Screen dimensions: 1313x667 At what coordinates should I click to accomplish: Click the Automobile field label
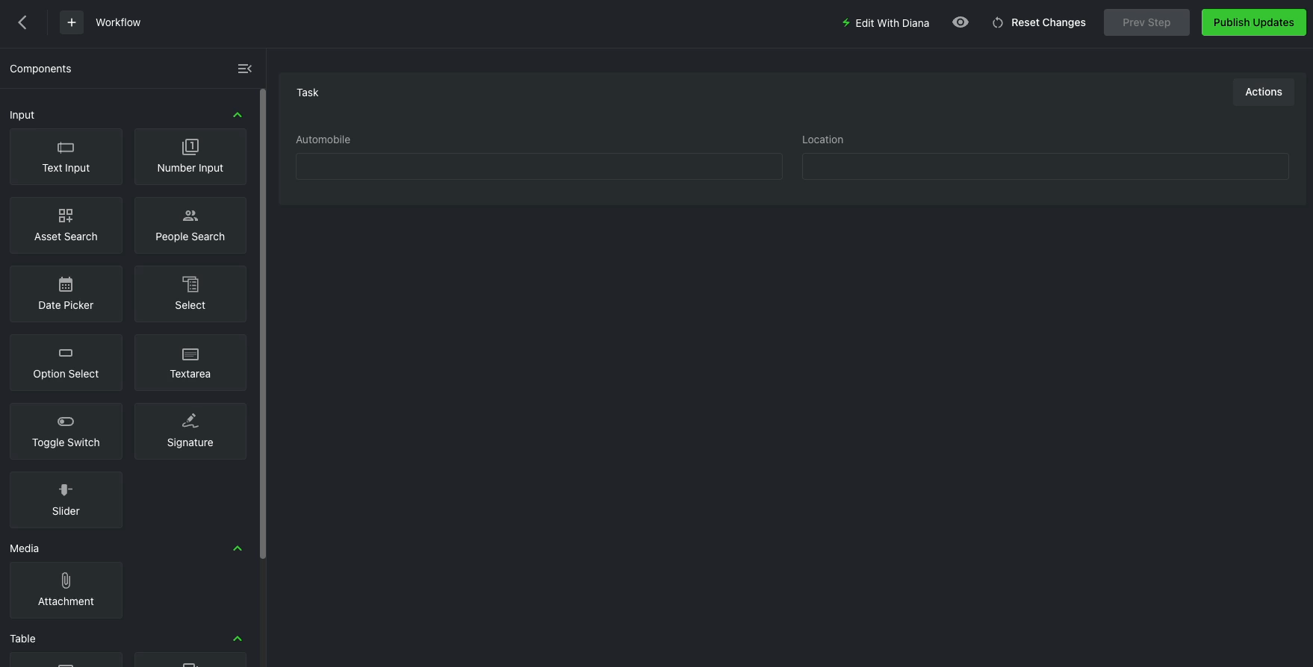pyautogui.click(x=323, y=140)
